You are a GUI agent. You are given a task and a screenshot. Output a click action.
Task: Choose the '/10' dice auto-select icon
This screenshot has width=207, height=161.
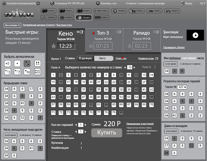pos(27,72)
